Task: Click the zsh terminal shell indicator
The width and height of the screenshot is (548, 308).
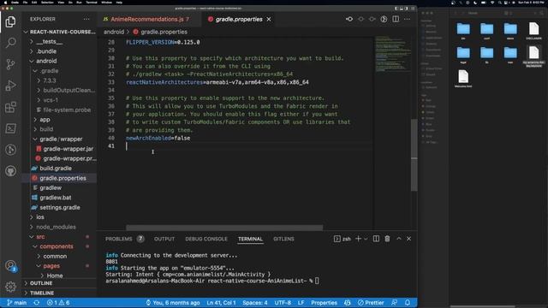Action: [342, 239]
